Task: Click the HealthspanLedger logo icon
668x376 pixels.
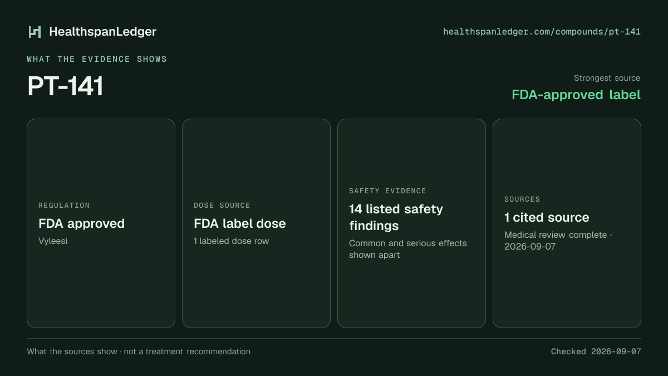Action: coord(35,32)
